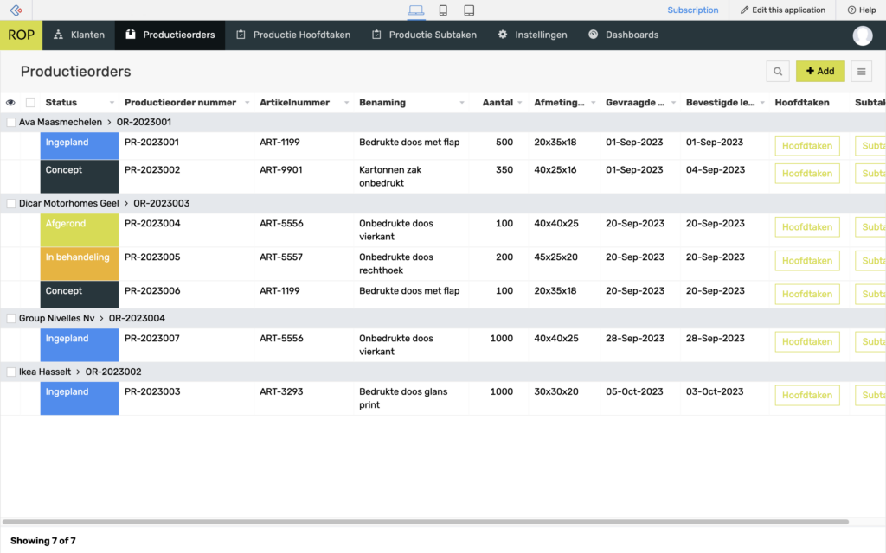Image resolution: width=886 pixels, height=553 pixels.
Task: Switch to laptop preview icon
Action: pos(416,10)
